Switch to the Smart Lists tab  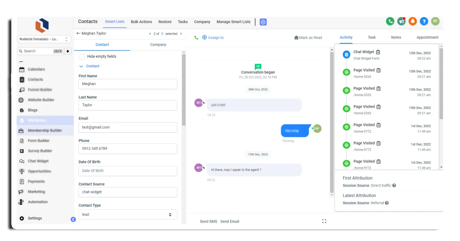pos(115,22)
